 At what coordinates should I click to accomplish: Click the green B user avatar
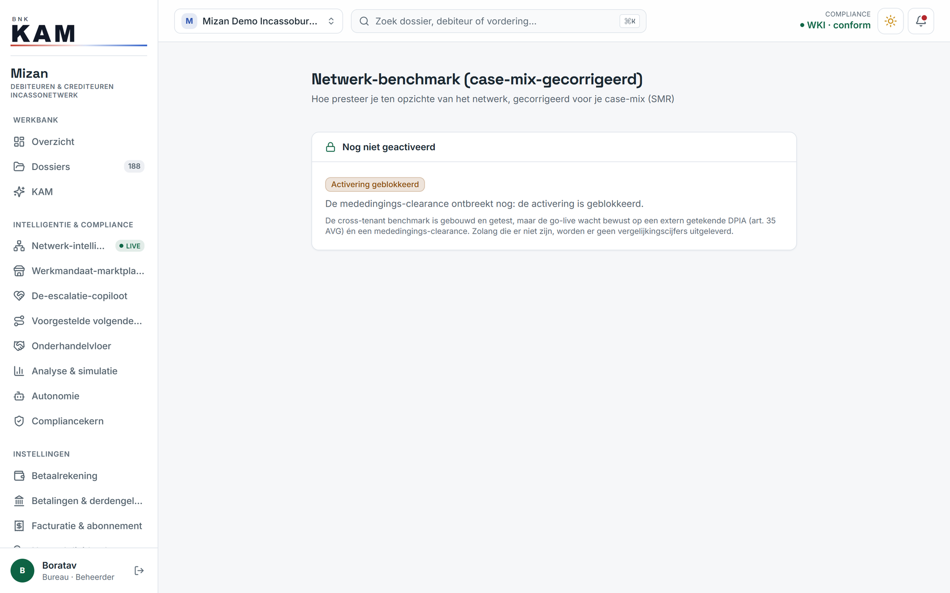coord(22,571)
